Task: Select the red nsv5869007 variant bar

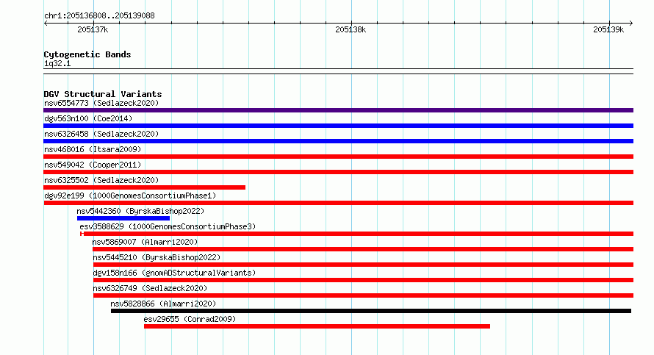Action: [x=363, y=249]
